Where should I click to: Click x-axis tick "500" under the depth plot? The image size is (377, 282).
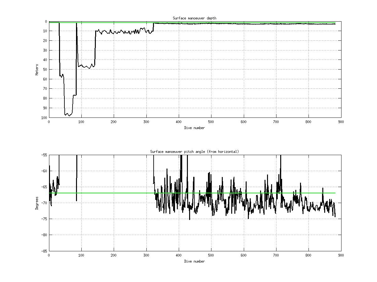click(211, 122)
